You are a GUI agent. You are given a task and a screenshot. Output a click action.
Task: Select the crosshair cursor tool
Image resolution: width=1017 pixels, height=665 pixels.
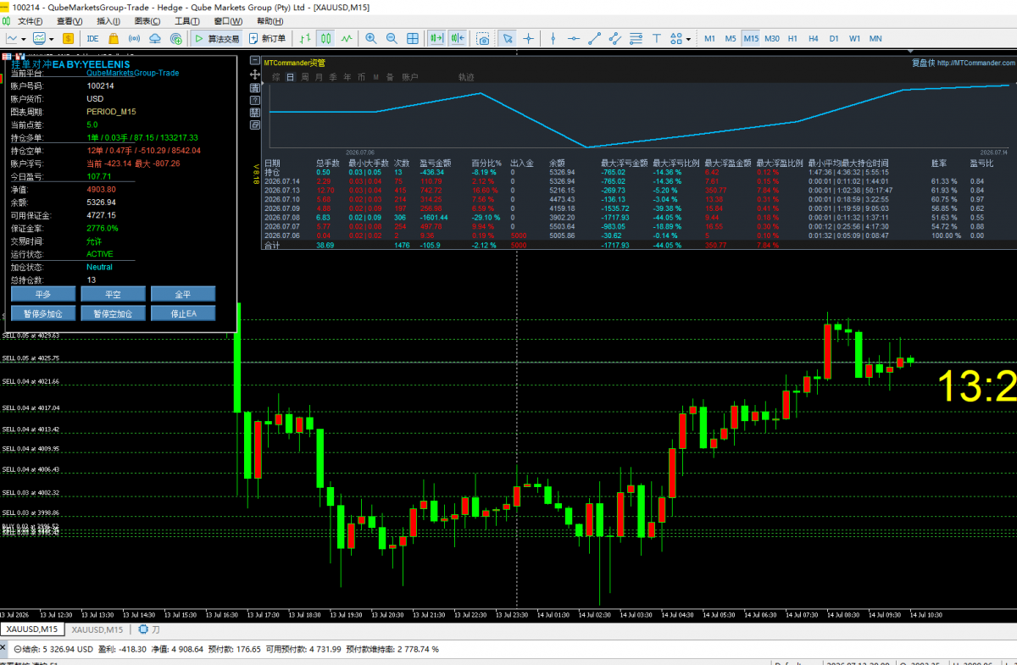(529, 38)
